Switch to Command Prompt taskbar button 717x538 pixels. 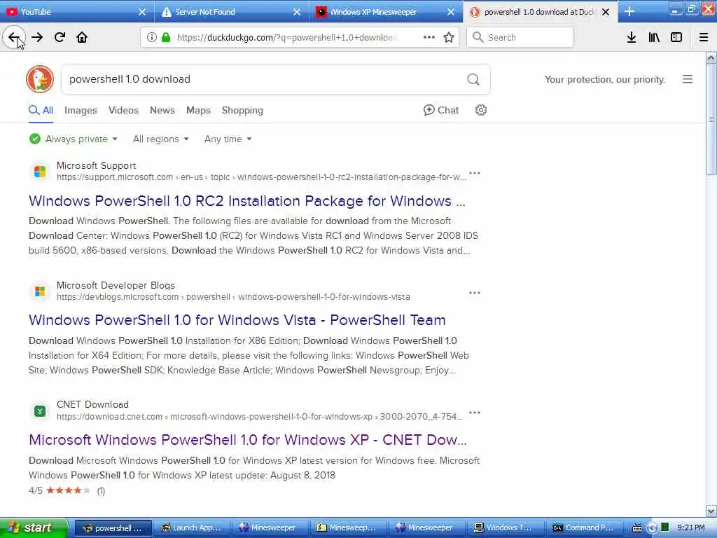[584, 527]
